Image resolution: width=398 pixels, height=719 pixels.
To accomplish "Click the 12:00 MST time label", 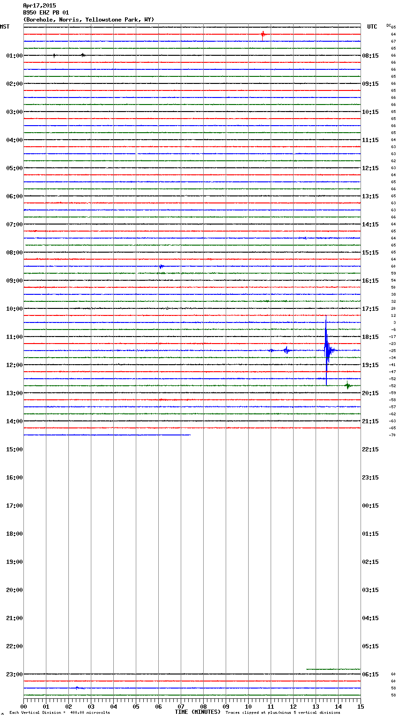I will coord(15,365).
